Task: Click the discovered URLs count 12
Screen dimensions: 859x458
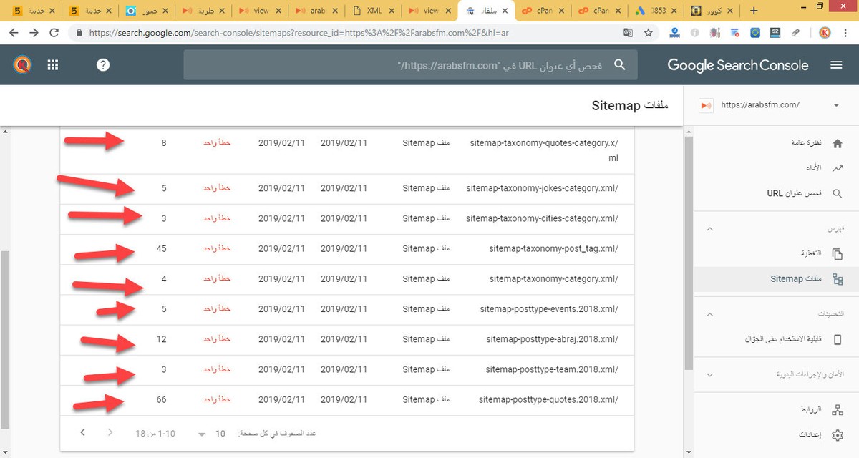Action: tap(161, 339)
